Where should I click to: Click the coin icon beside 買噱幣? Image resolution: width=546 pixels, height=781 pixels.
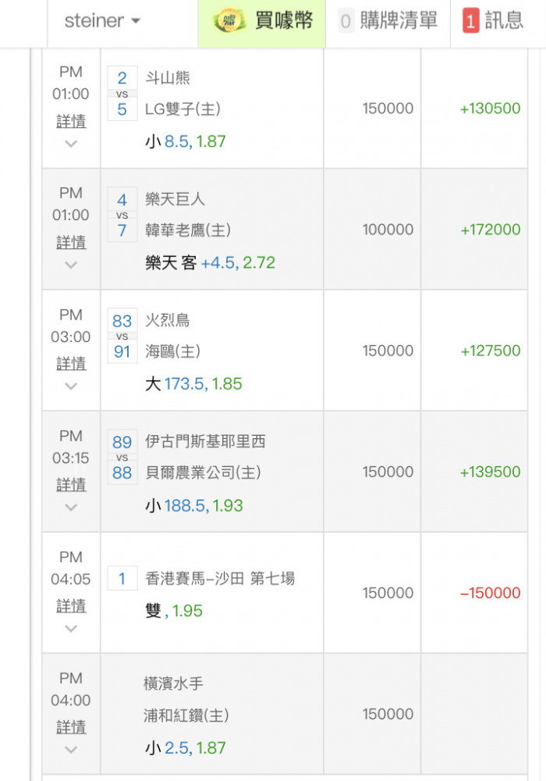(229, 20)
